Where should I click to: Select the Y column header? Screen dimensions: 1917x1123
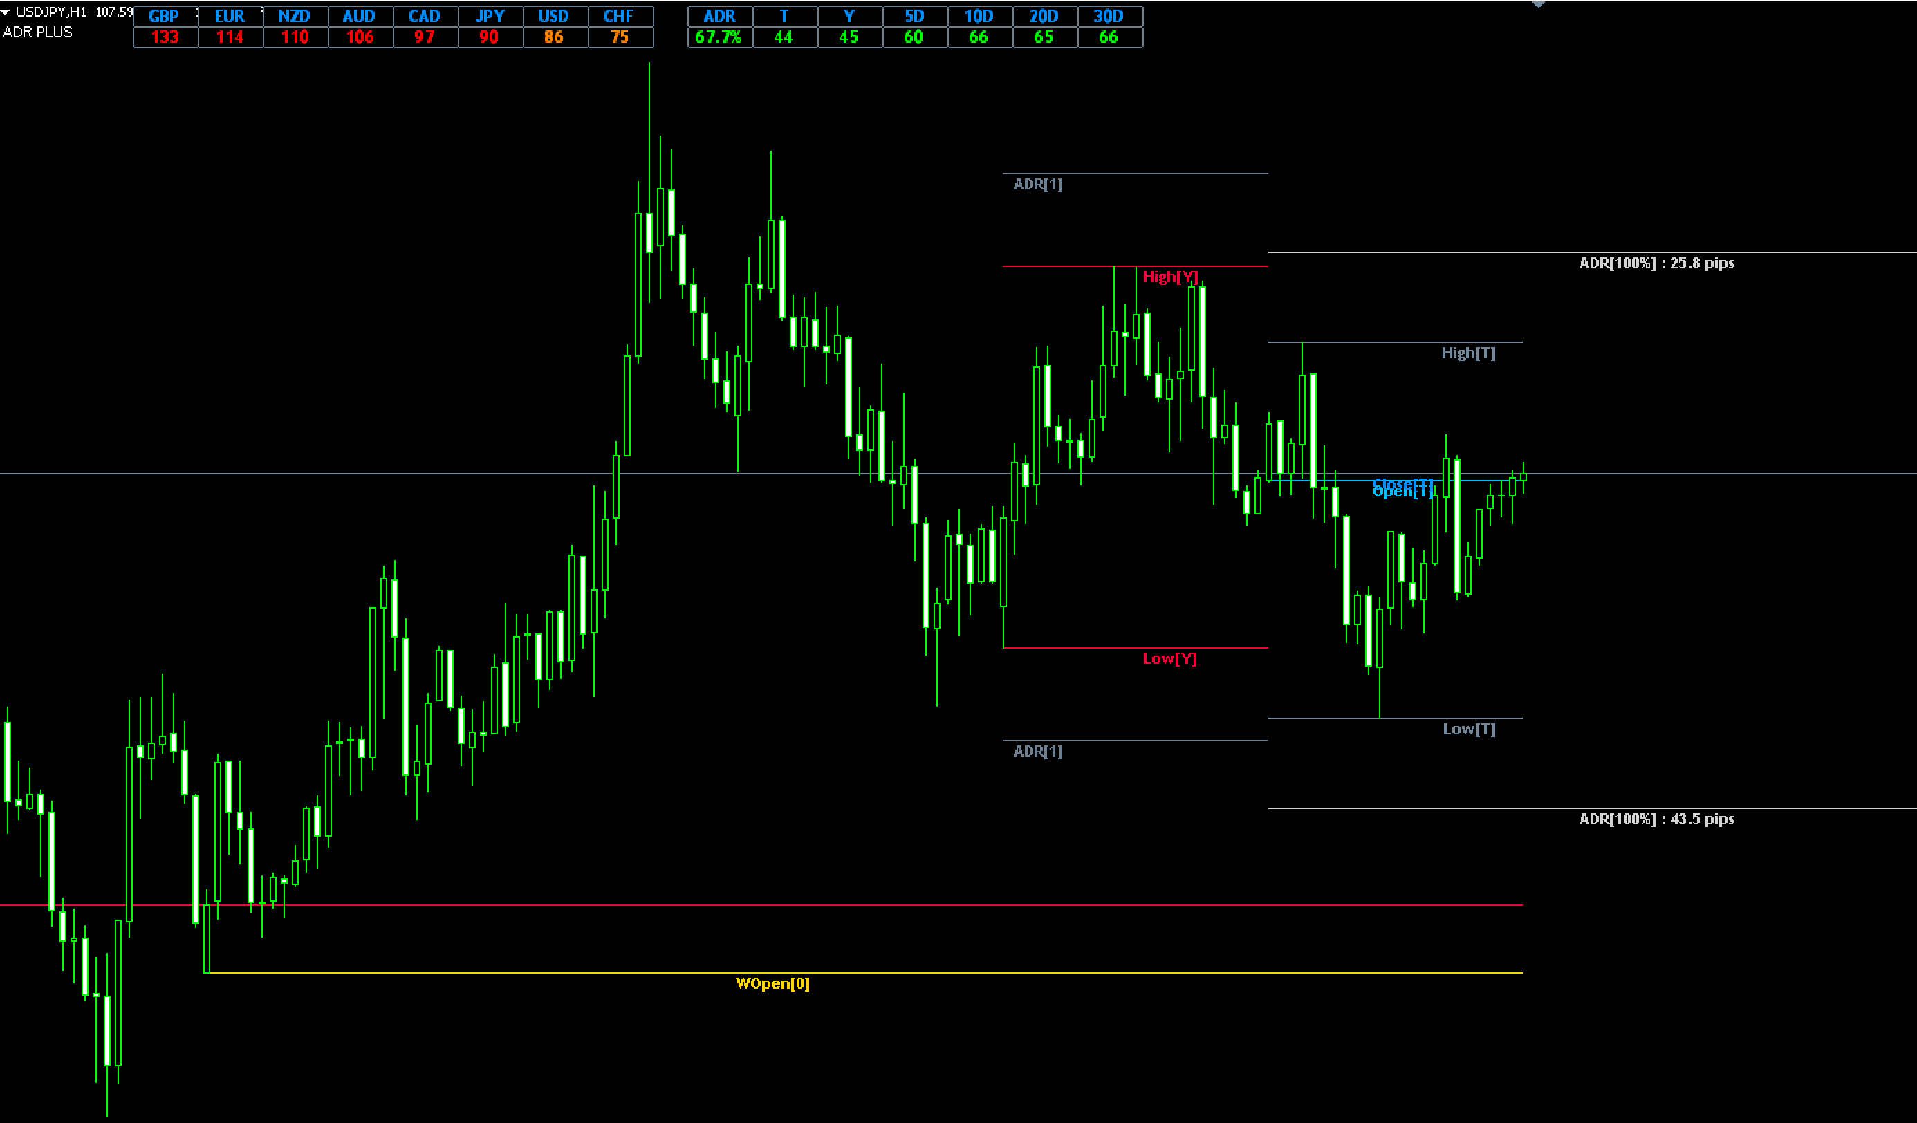850,17
